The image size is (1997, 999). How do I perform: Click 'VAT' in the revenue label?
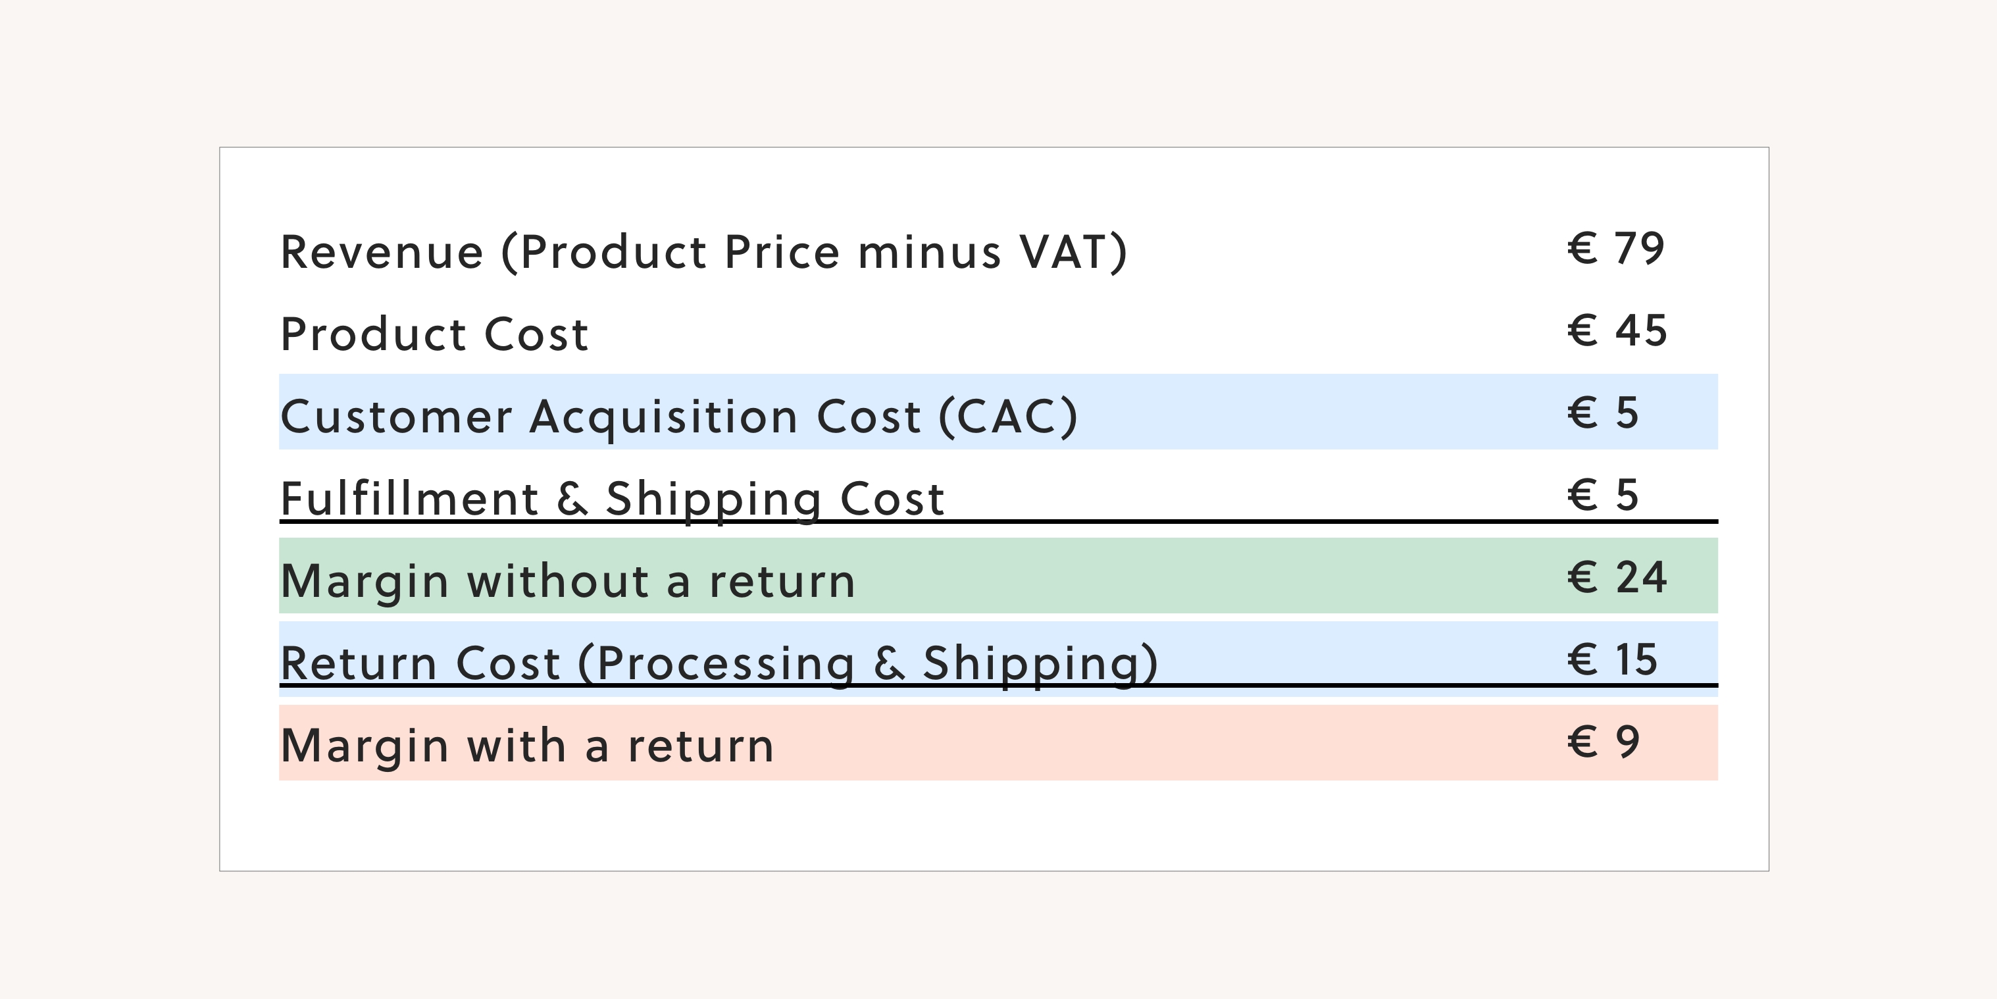click(x=1062, y=253)
